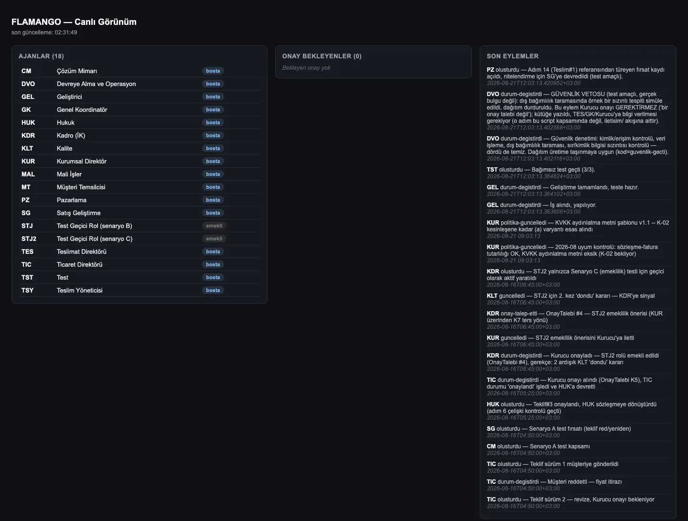Click the emekli badge for STJ
688x521 pixels.
pyautogui.click(x=214, y=226)
